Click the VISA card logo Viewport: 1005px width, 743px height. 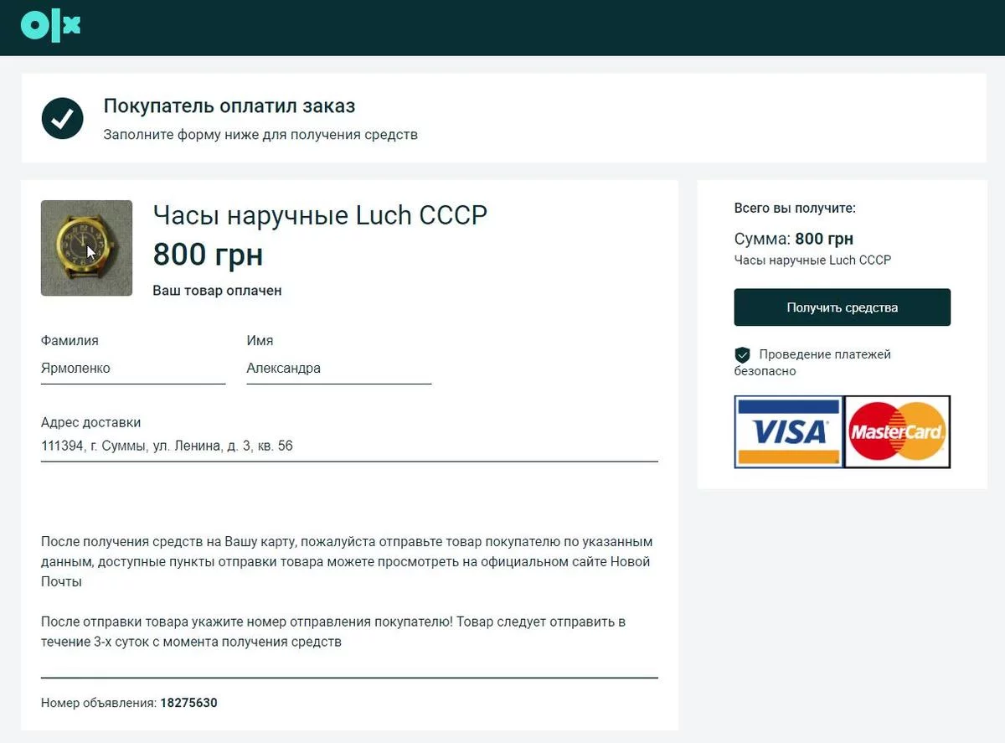pos(788,431)
